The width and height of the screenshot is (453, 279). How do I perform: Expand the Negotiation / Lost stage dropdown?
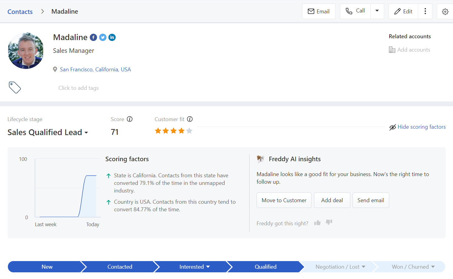click(363, 267)
